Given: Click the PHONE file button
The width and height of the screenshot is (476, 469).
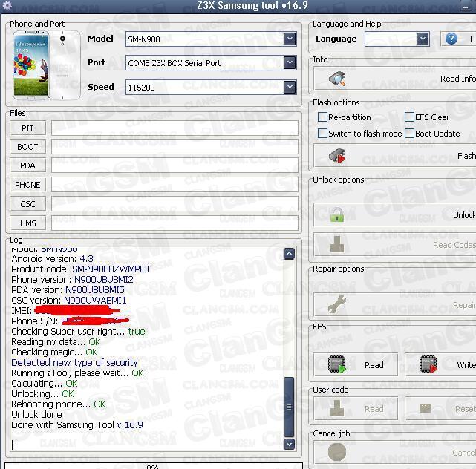Looking at the screenshot, I should tap(27, 185).
